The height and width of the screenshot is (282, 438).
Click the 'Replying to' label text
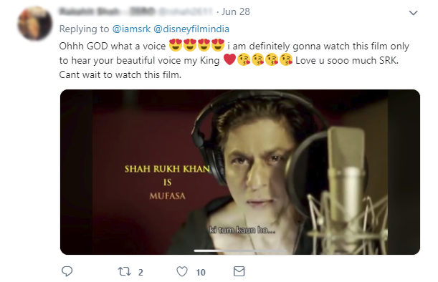[84, 29]
